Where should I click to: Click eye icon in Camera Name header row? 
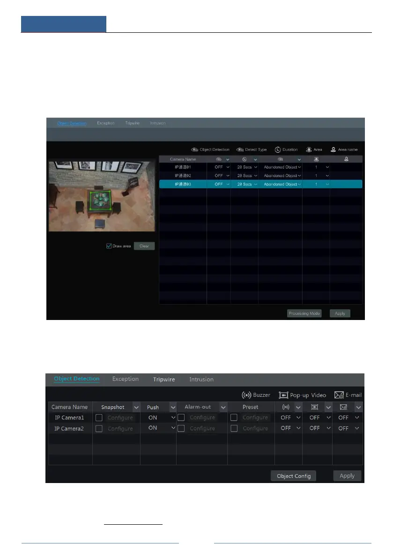(219, 159)
